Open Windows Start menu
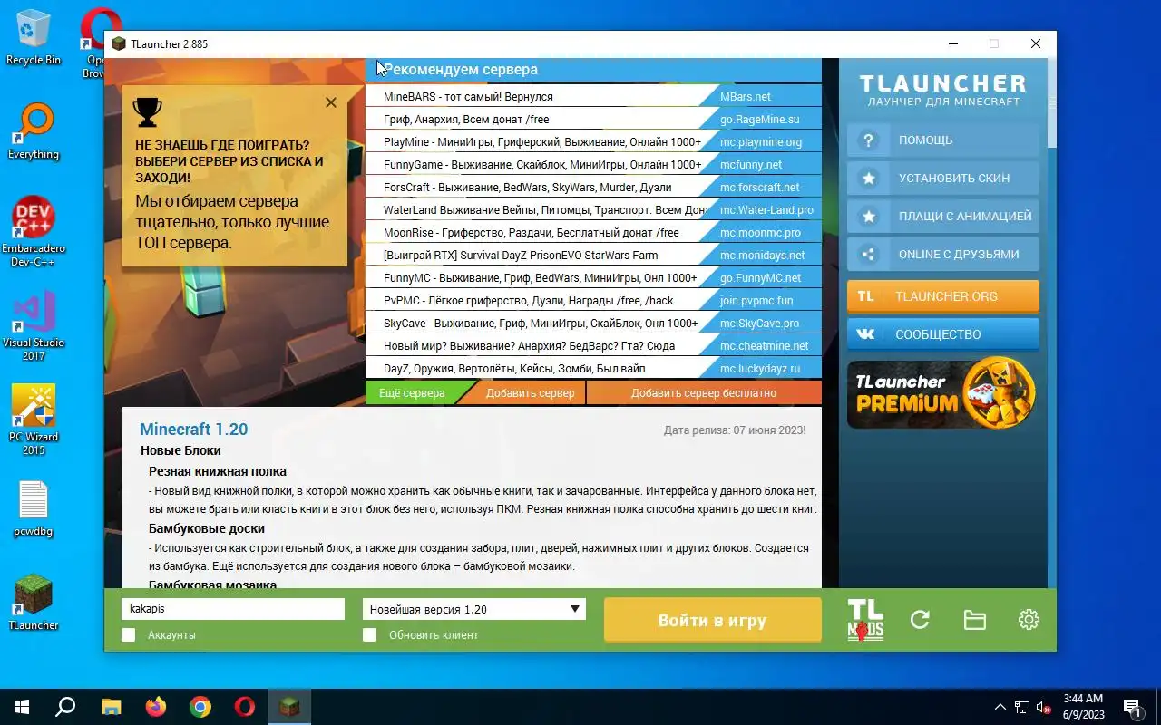 click(22, 707)
